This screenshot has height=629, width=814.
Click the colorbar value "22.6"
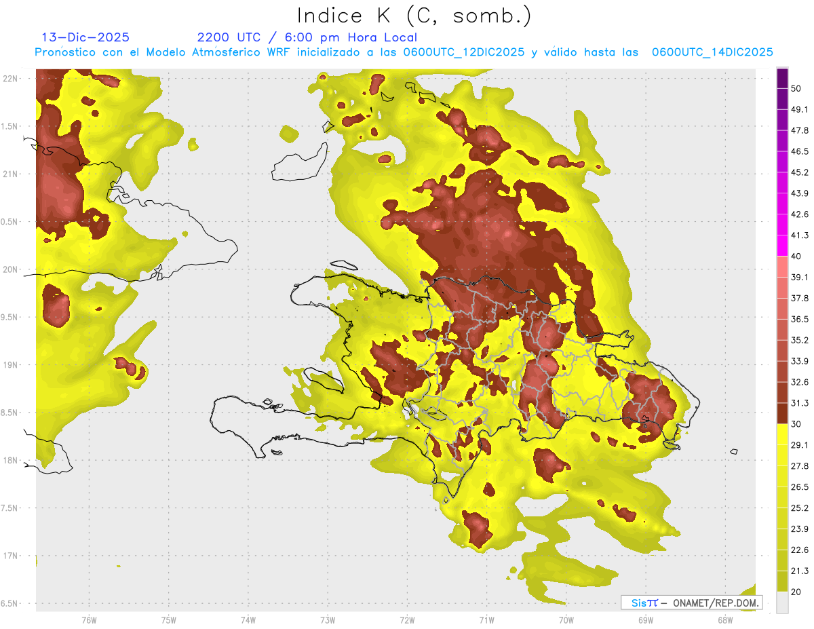(800, 550)
